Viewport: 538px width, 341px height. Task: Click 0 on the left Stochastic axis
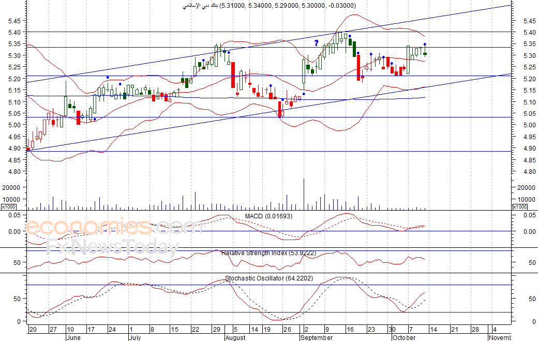point(19,321)
